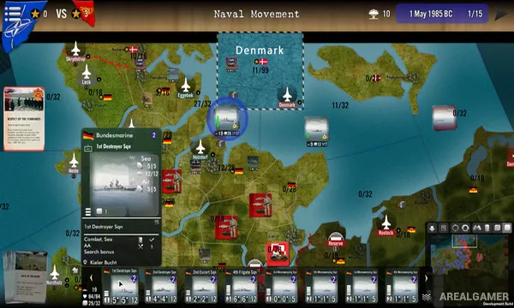Image resolution: width=514 pixels, height=308 pixels.
Task: Select the minesweeping card with 0 0 5 stats
Action: [x=281, y=287]
